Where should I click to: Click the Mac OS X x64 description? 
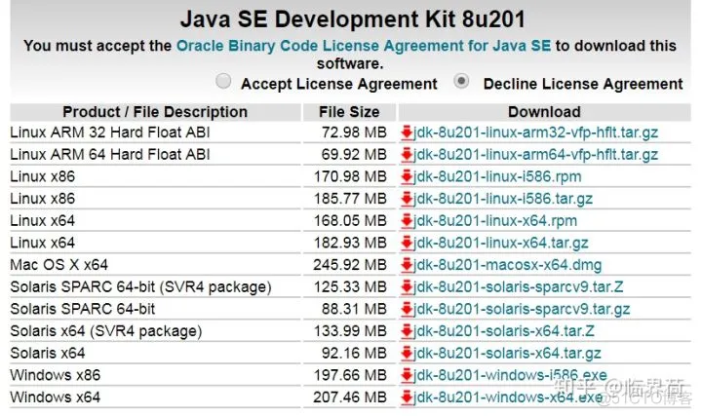[58, 265]
